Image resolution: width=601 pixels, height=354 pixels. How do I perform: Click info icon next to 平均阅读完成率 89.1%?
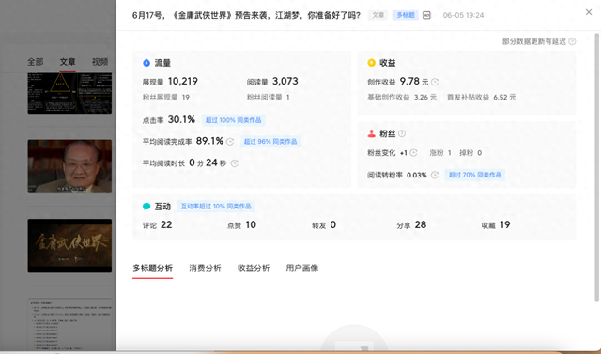coord(230,142)
